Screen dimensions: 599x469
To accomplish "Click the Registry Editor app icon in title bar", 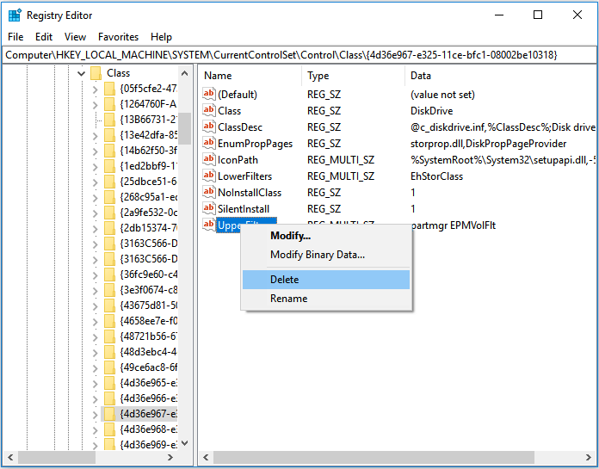I will click(14, 15).
